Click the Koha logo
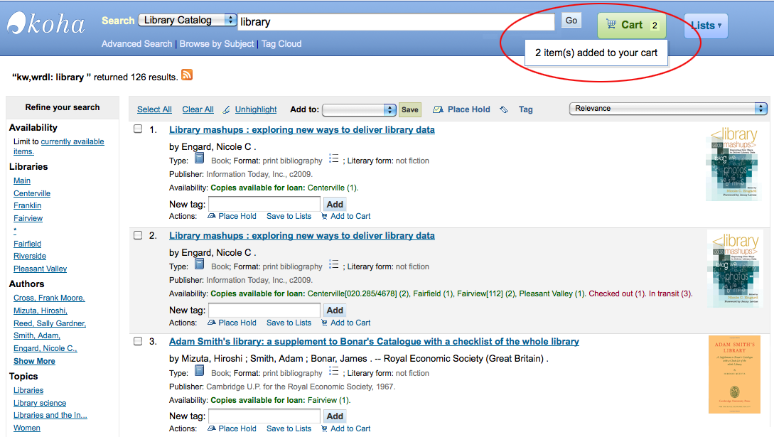The width and height of the screenshot is (774, 437). coord(46,23)
